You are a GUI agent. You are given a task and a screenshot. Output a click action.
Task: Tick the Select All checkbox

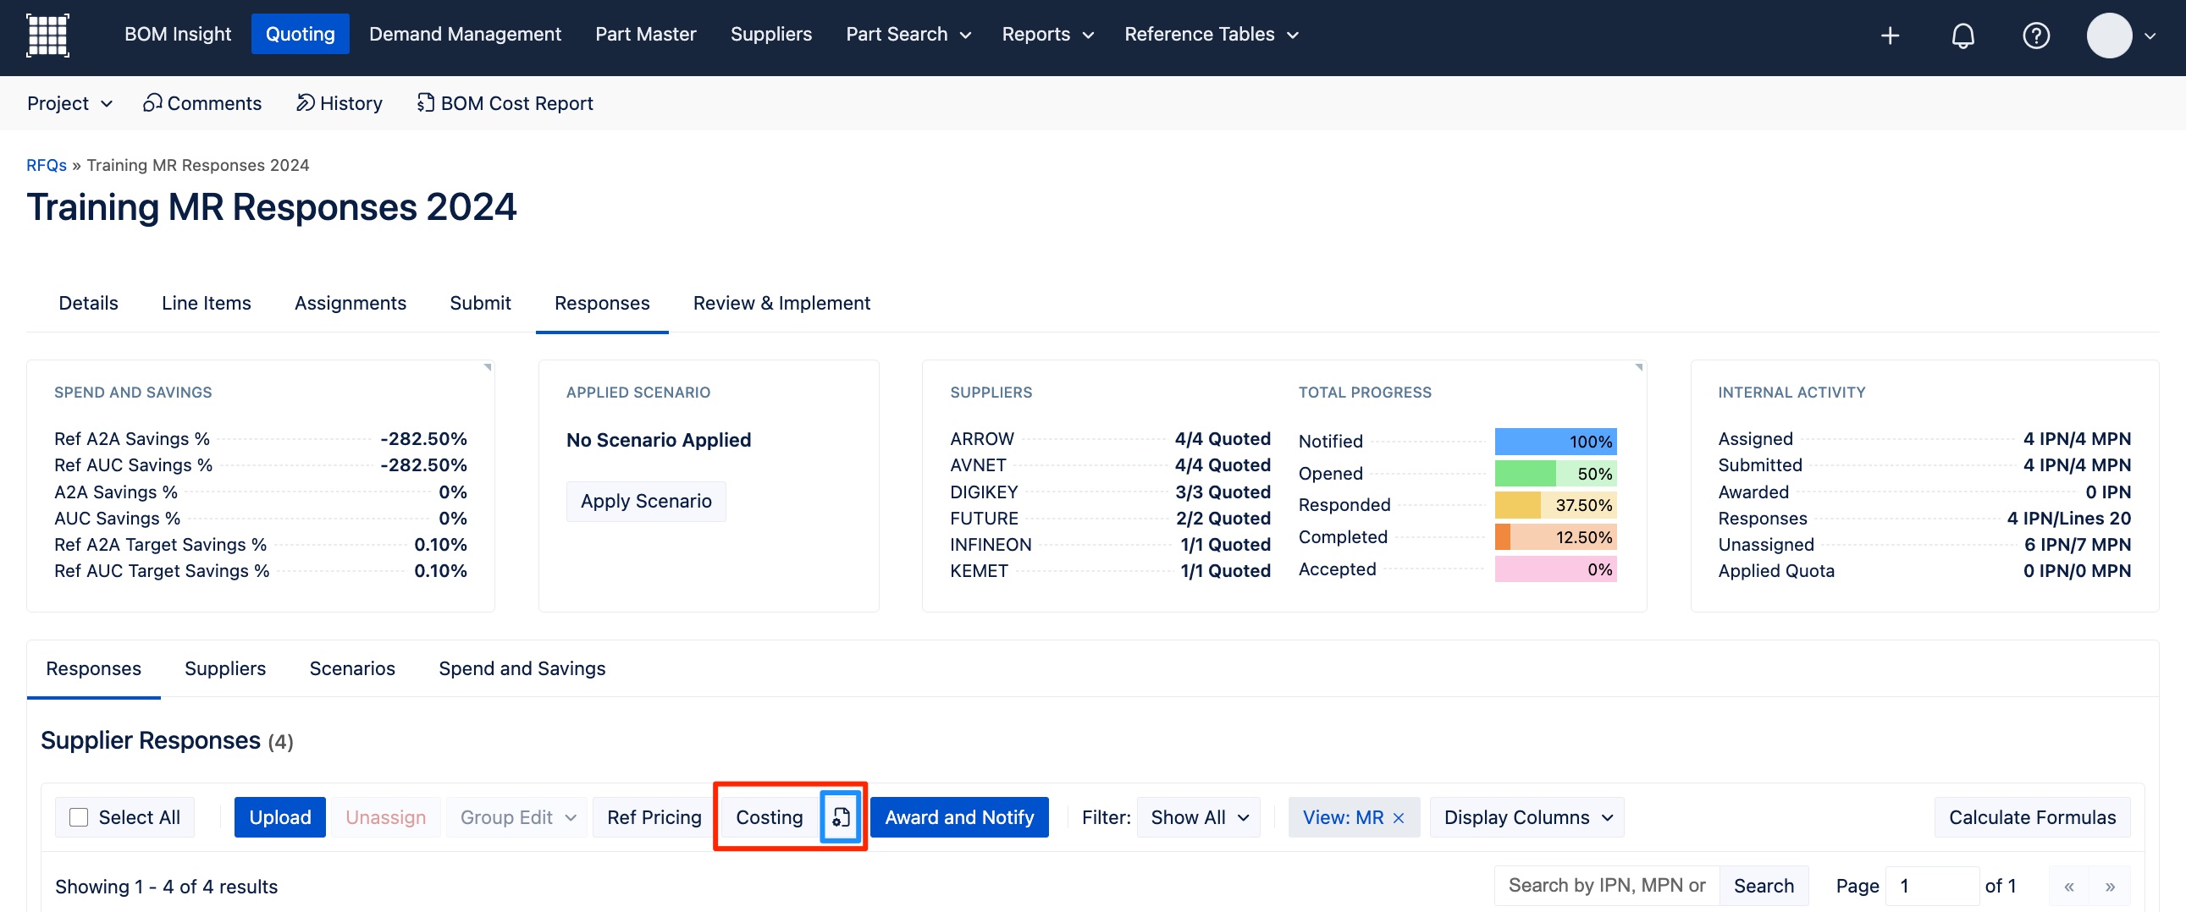pyautogui.click(x=79, y=817)
